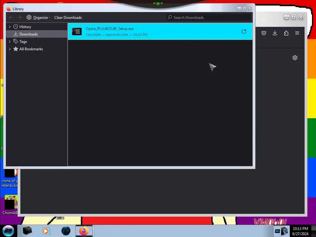Maximize the Firefox browser window
Viewport: 316px width, 237px height.
pyautogui.click(x=294, y=18)
